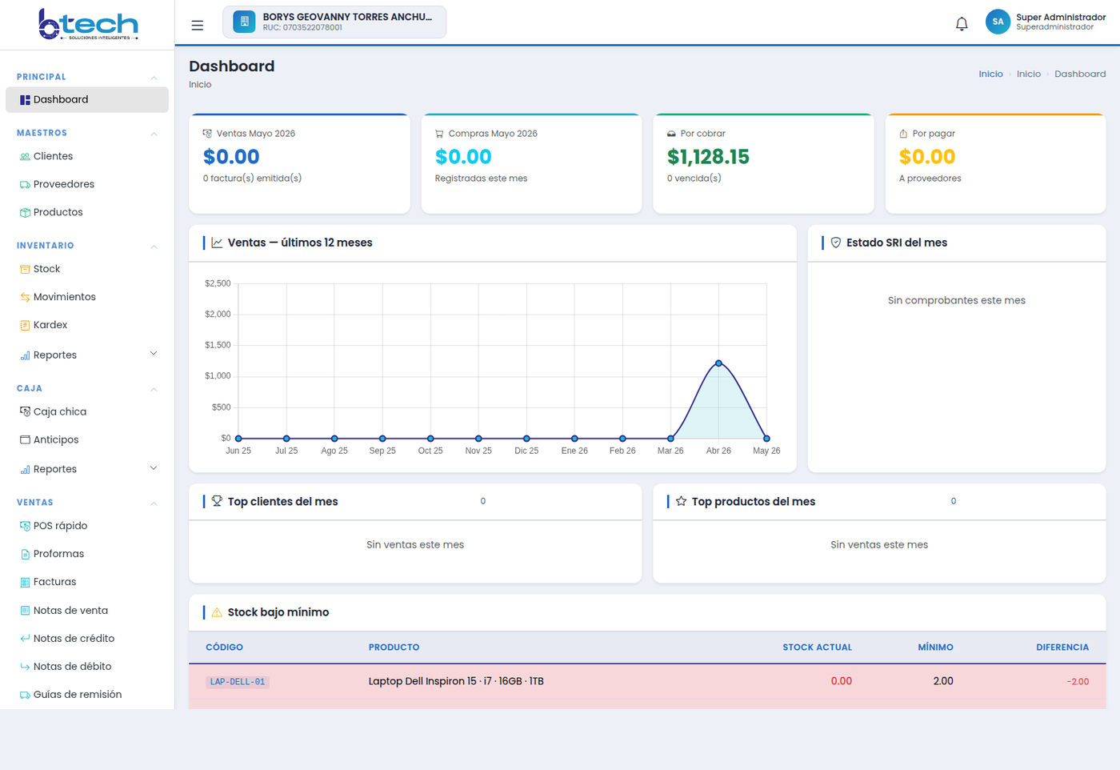Click the Clientes people icon
This screenshot has height=770, width=1120.
click(x=25, y=157)
